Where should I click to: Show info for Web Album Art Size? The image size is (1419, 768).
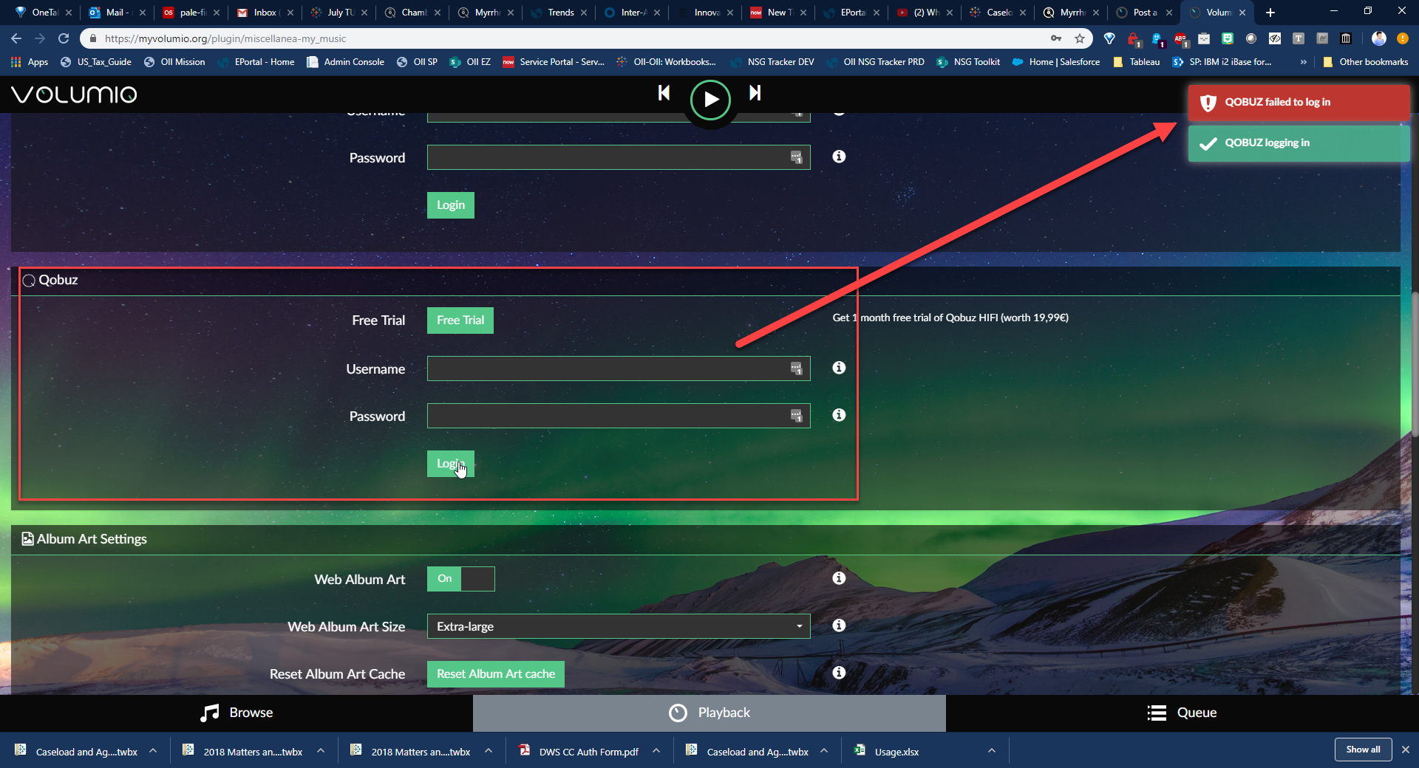(839, 625)
